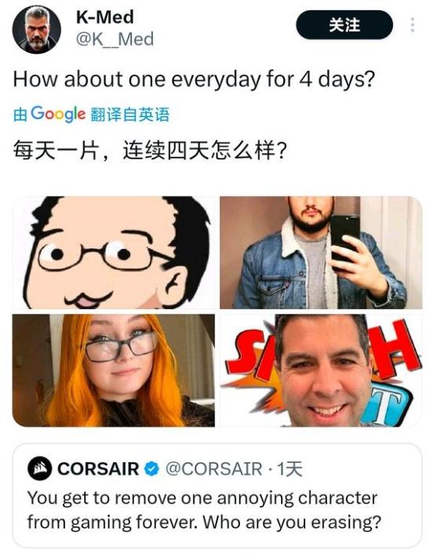
Task: Click the @CORSAIR handle in the quoted tweet
Action: [214, 469]
